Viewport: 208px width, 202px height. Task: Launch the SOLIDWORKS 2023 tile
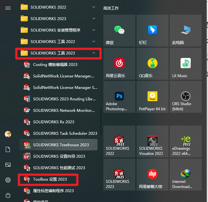point(119,175)
